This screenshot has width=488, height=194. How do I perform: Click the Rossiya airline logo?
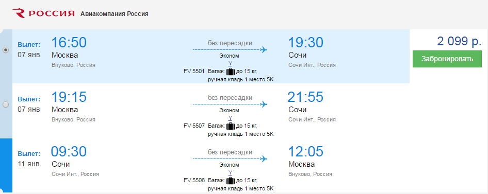pyautogui.click(x=43, y=13)
